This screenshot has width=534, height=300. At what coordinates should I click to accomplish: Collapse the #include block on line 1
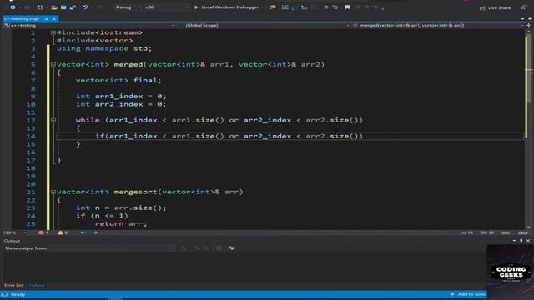(x=53, y=33)
